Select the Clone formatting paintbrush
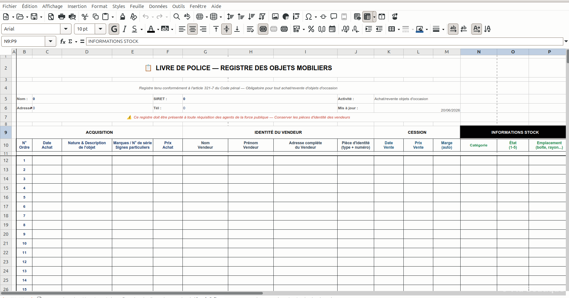This screenshot has height=298, width=569. click(122, 17)
